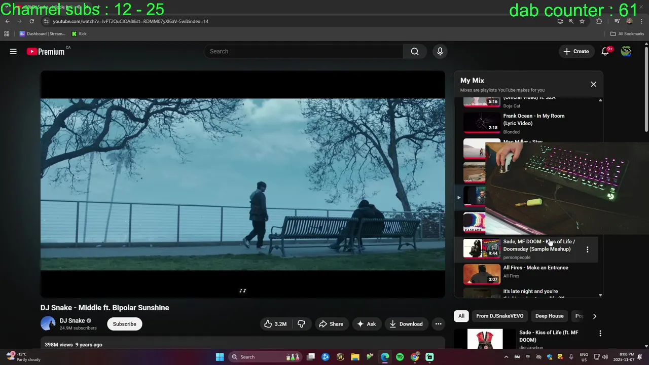Open Chrome three-dot menu
Screen dimensions: 649x365
click(641, 21)
